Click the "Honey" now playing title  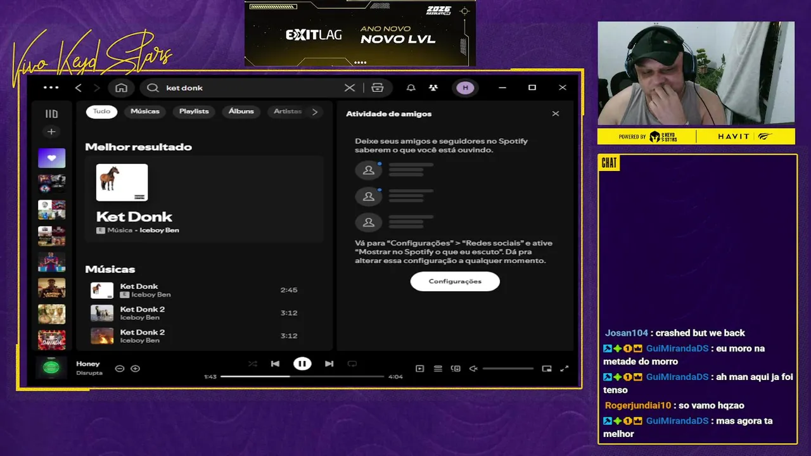tap(88, 364)
